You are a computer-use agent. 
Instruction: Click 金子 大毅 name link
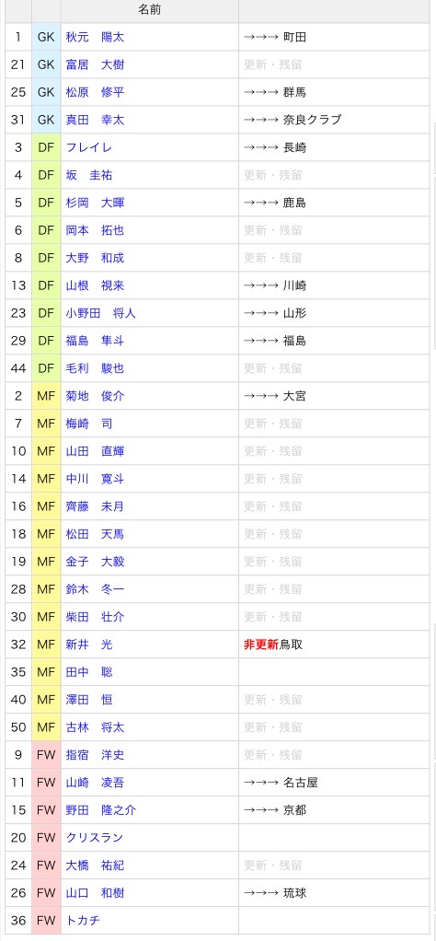[x=95, y=562]
